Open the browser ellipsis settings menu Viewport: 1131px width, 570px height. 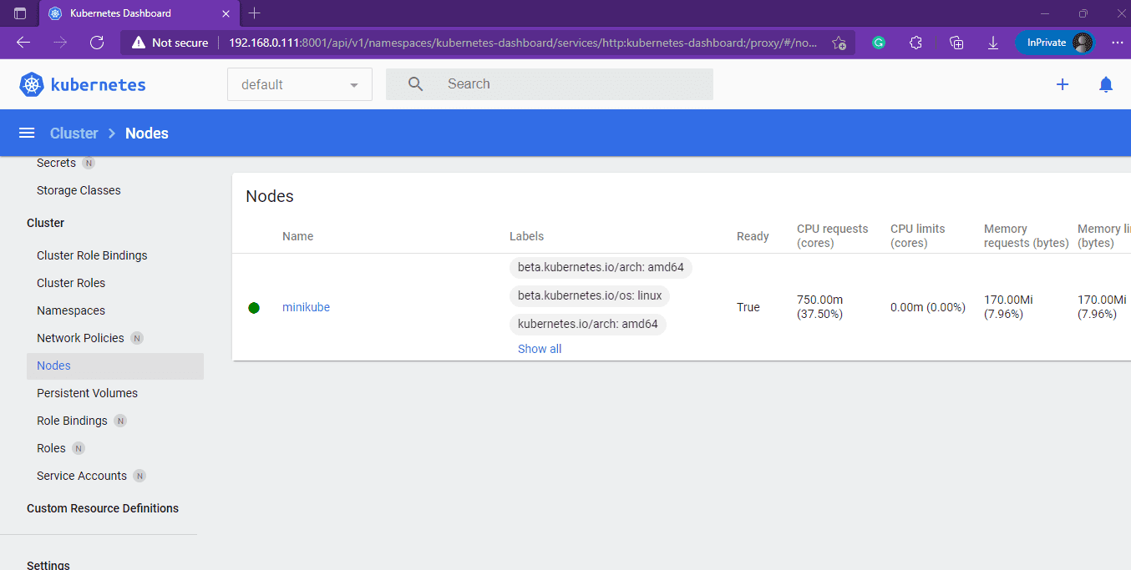pyautogui.click(x=1119, y=42)
